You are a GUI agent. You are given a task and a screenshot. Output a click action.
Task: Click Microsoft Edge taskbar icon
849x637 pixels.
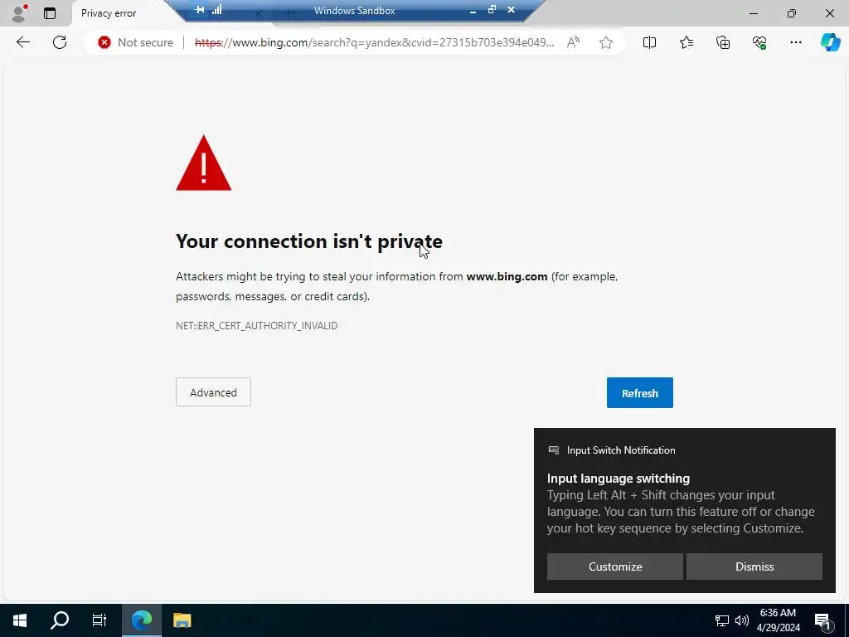click(142, 620)
